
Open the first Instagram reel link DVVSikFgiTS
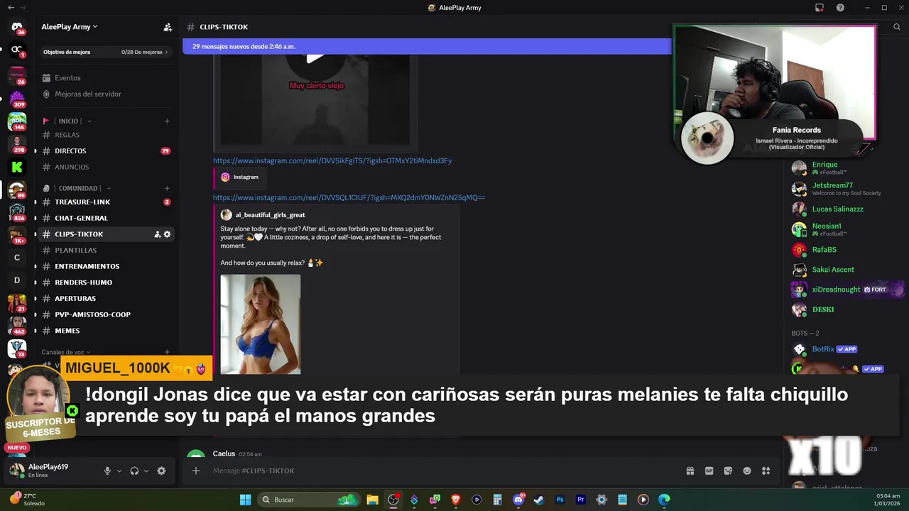click(332, 161)
